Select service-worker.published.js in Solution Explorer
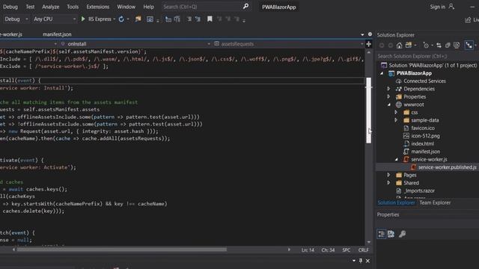479x269 pixels. point(448,167)
